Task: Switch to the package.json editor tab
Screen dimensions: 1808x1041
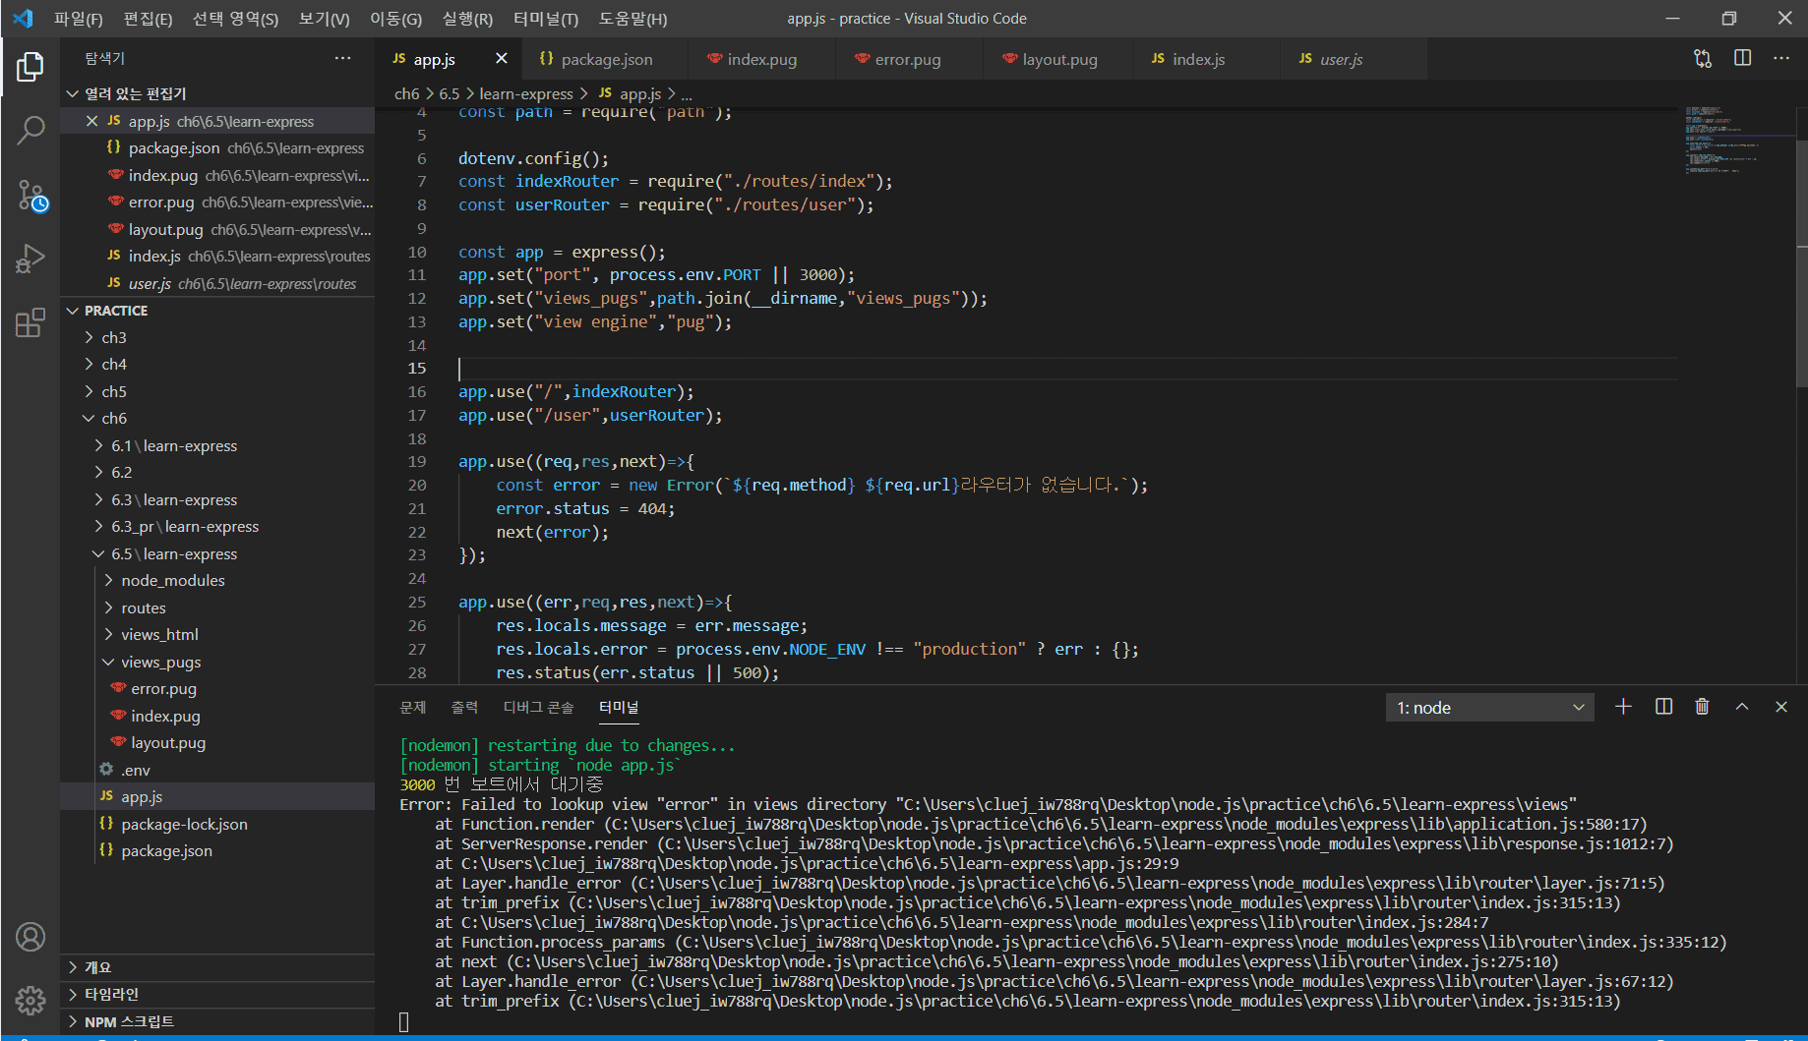Action: 605,59
